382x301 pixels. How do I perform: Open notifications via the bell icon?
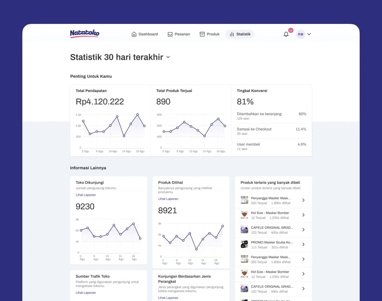tap(286, 34)
